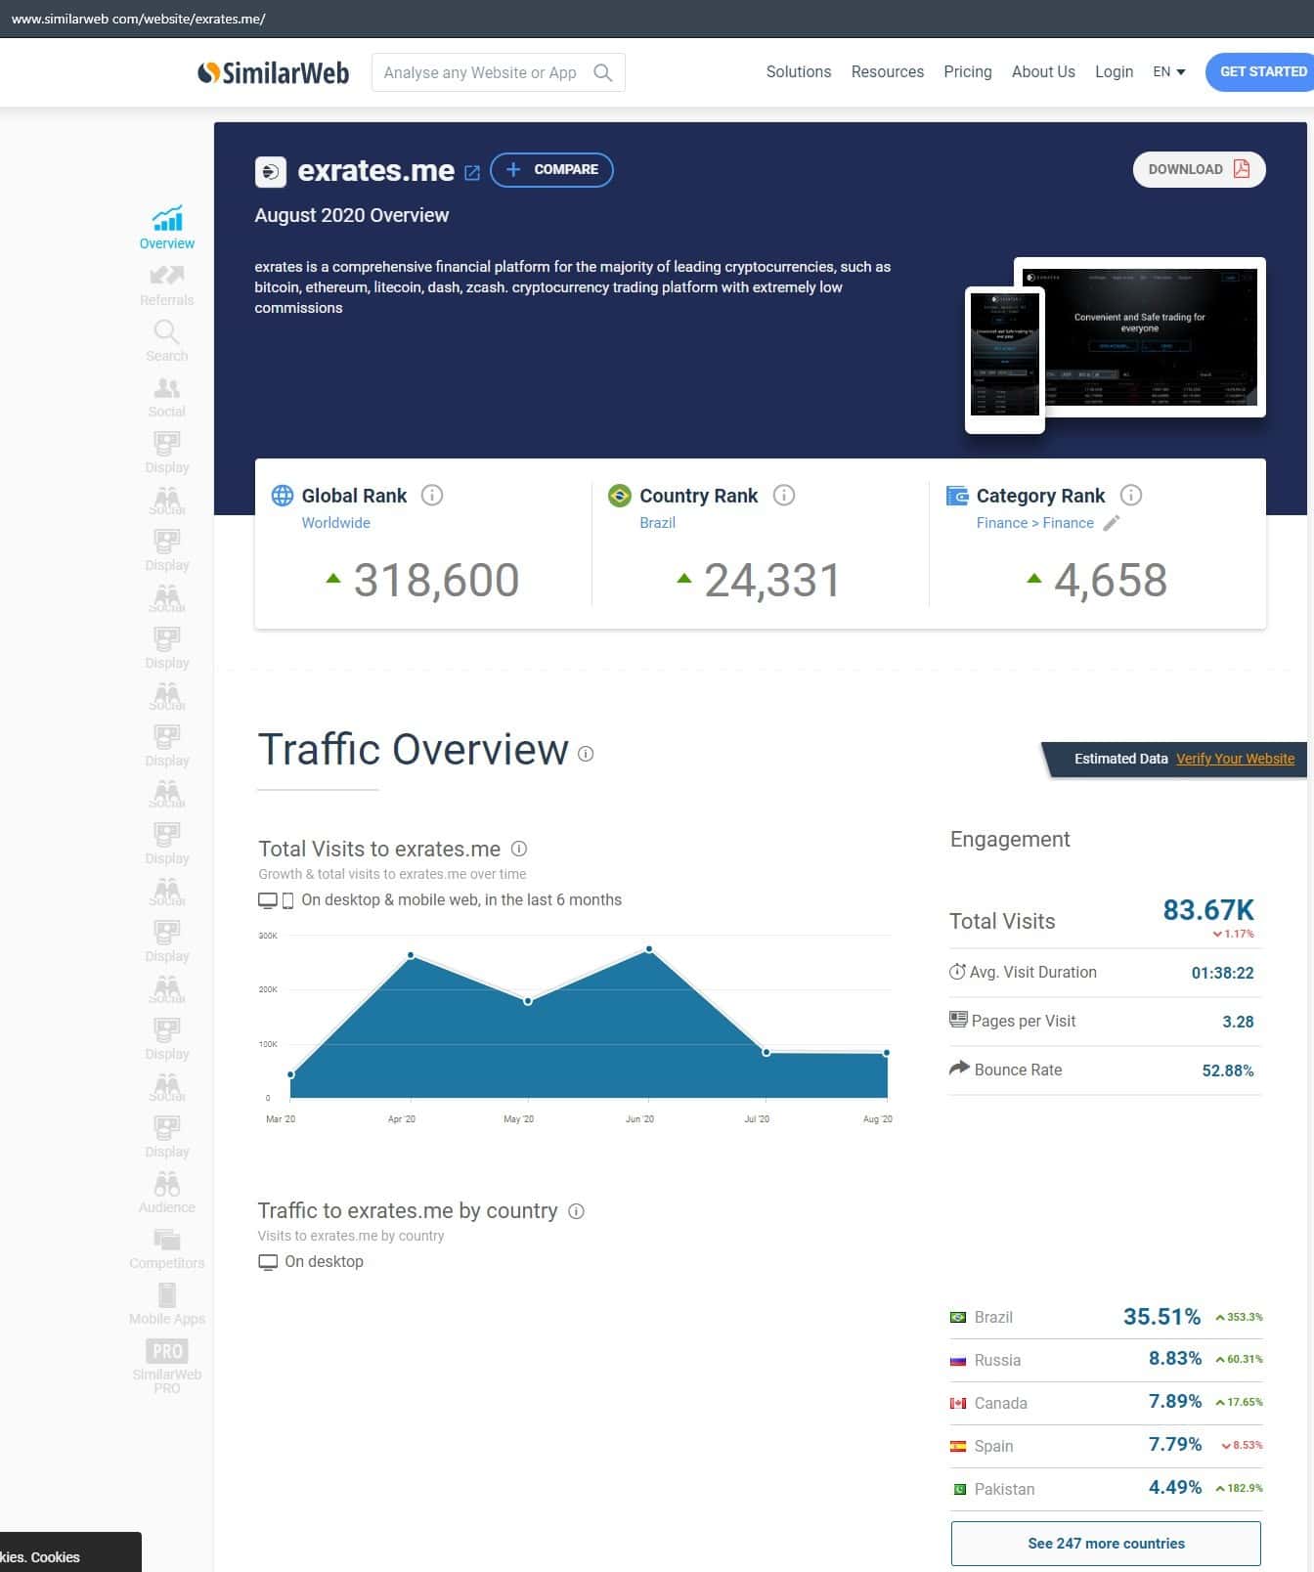
Task: Click the Compare button
Action: 551,169
